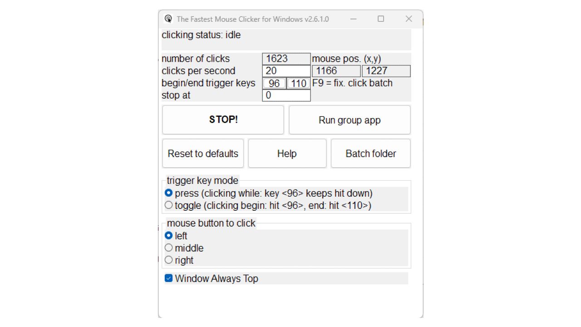581x327 pixels.
Task: Disable Window Always Top
Action: point(168,278)
